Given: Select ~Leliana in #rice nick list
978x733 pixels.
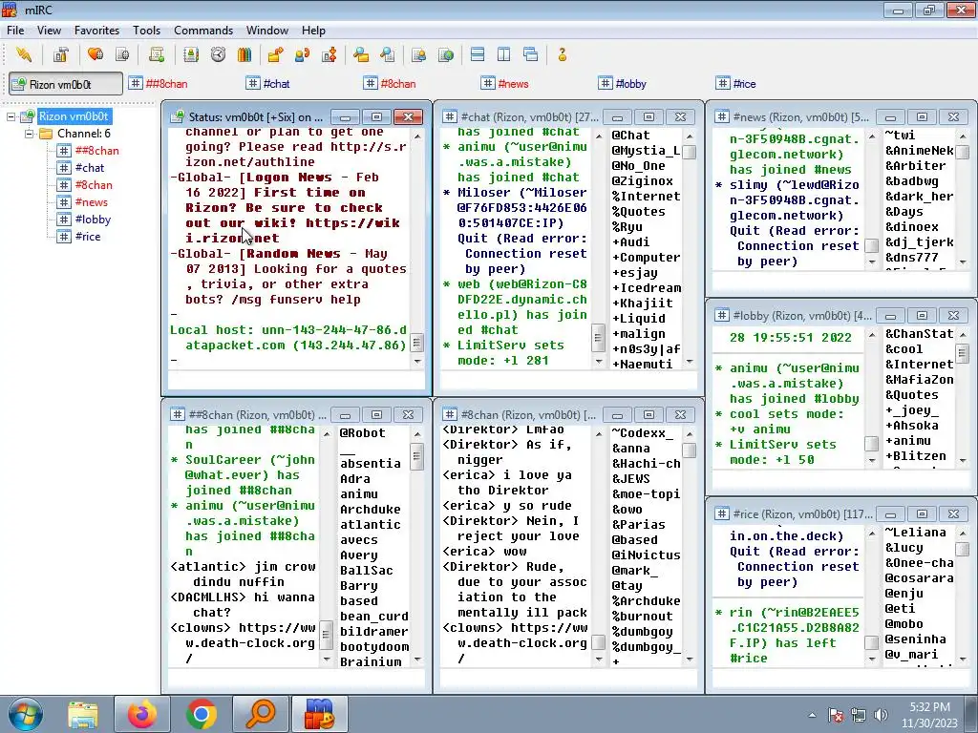Looking at the screenshot, I should coord(916,533).
